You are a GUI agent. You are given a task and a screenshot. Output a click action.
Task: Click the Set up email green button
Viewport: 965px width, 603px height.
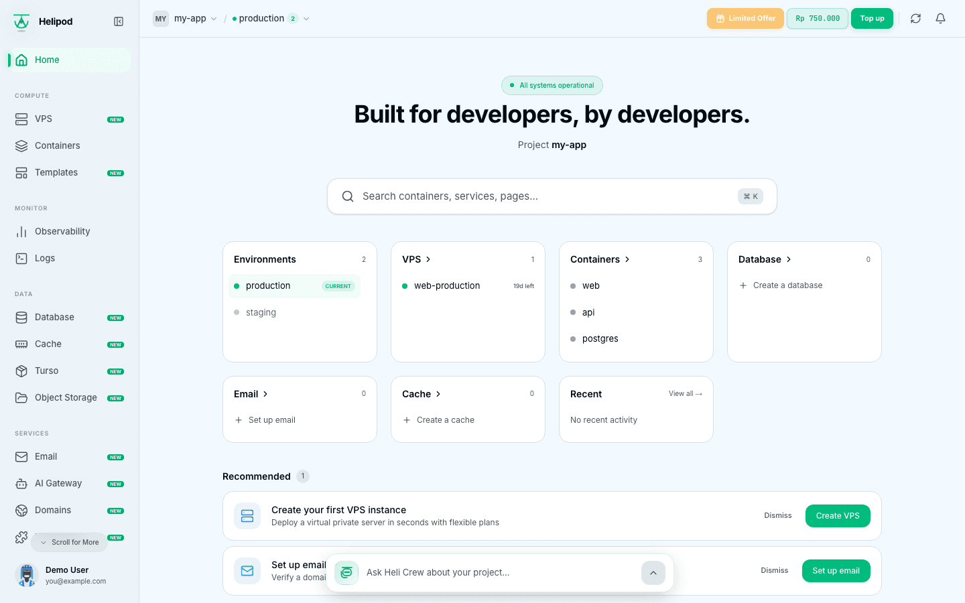pos(836,571)
